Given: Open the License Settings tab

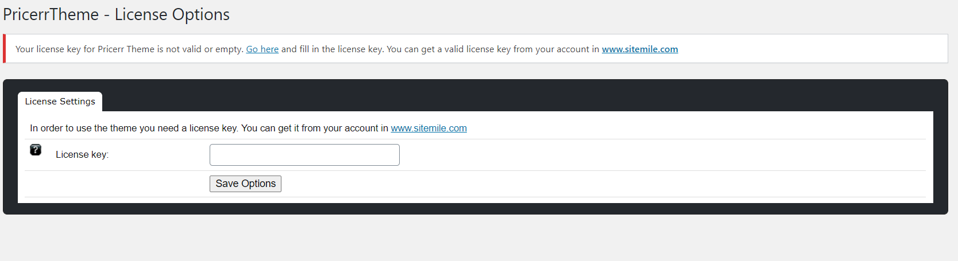Looking at the screenshot, I should point(60,102).
